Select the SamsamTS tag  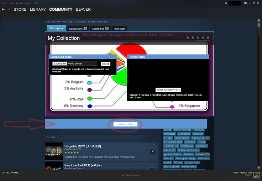(x=202, y=154)
